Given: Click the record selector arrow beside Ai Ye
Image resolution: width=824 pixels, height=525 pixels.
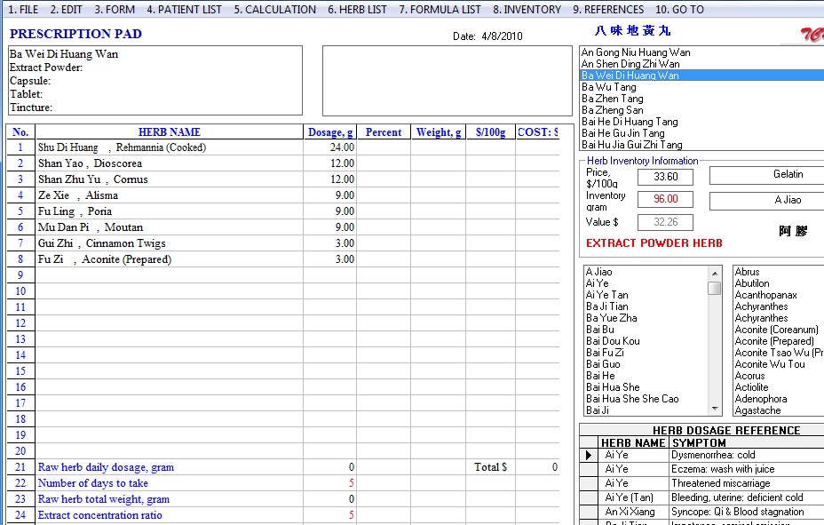Looking at the screenshot, I should click(587, 454).
